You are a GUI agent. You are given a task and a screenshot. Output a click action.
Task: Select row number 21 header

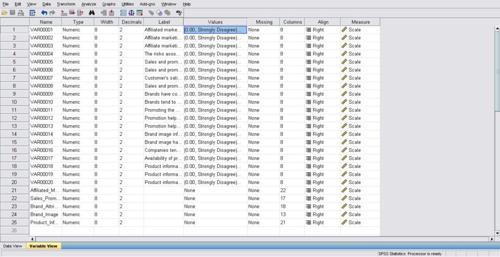pyautogui.click(x=14, y=190)
